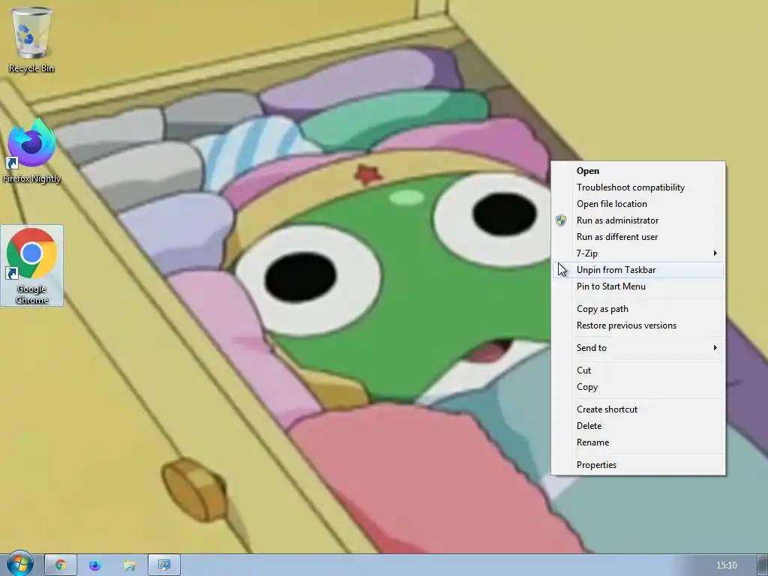Select the Firefox Nightly desktop shortcut

tap(31, 150)
